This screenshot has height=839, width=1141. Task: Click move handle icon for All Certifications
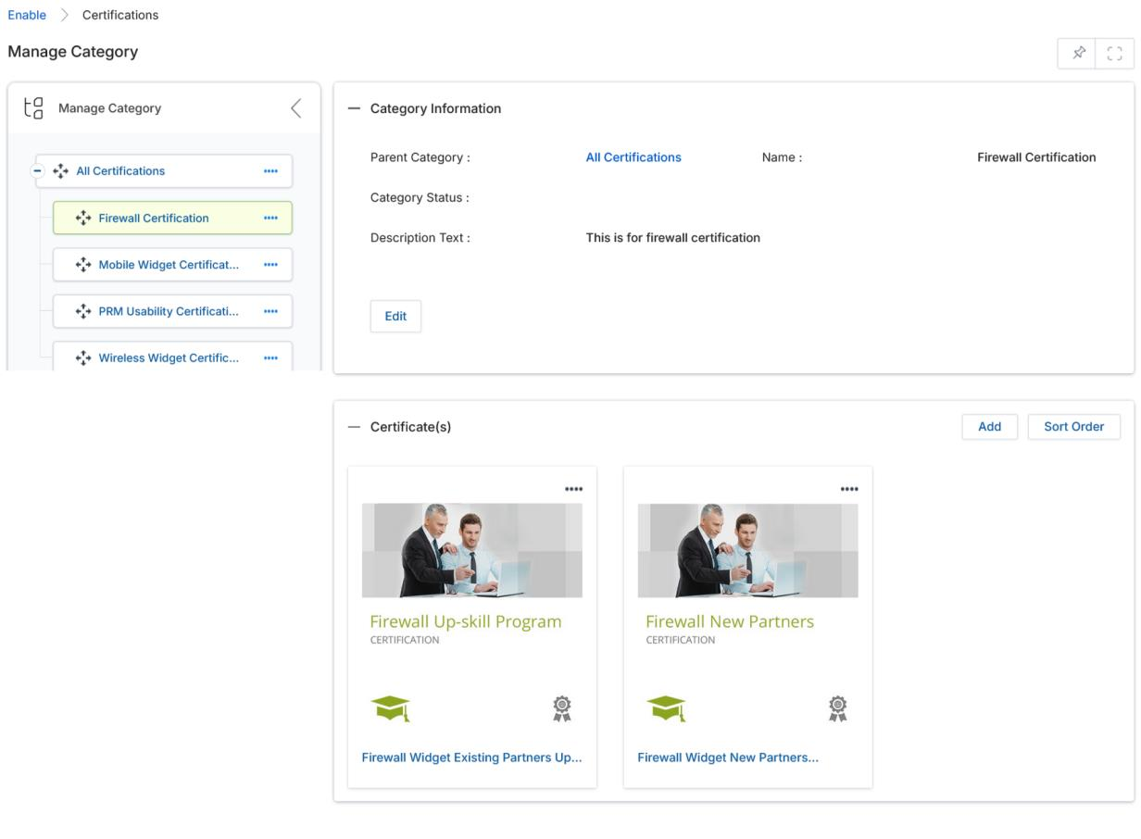pos(61,171)
